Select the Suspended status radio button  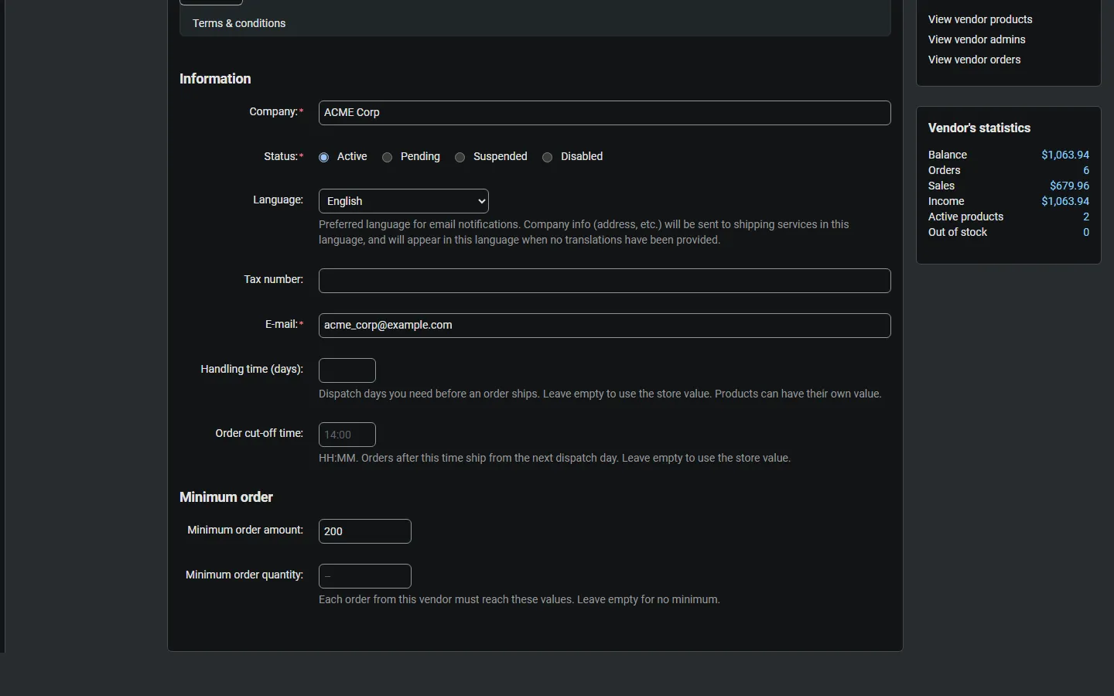pos(460,157)
